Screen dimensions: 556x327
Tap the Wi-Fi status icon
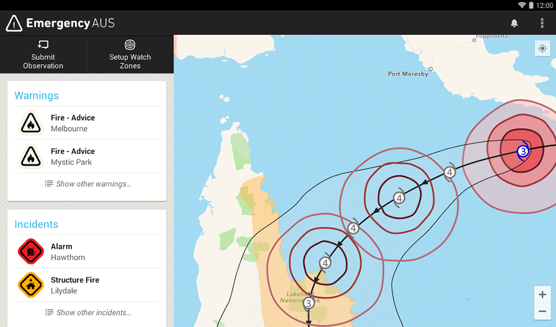[x=522, y=5]
